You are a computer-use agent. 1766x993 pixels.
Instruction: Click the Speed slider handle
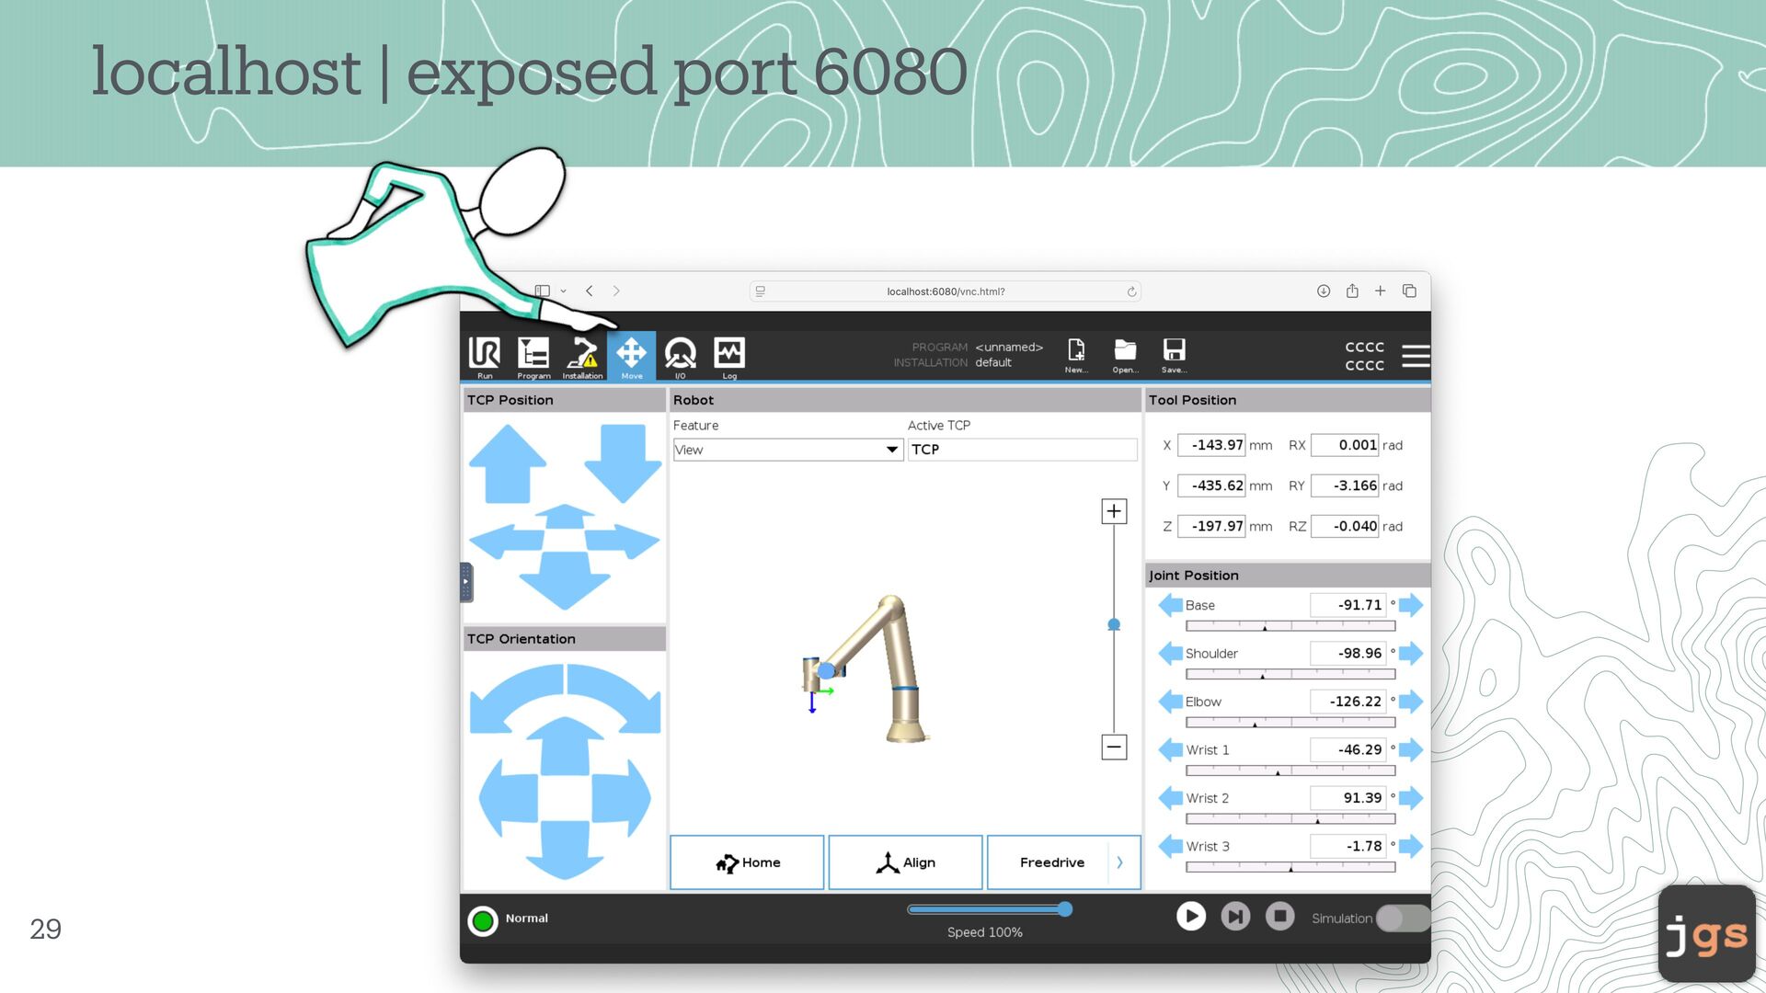point(1065,909)
